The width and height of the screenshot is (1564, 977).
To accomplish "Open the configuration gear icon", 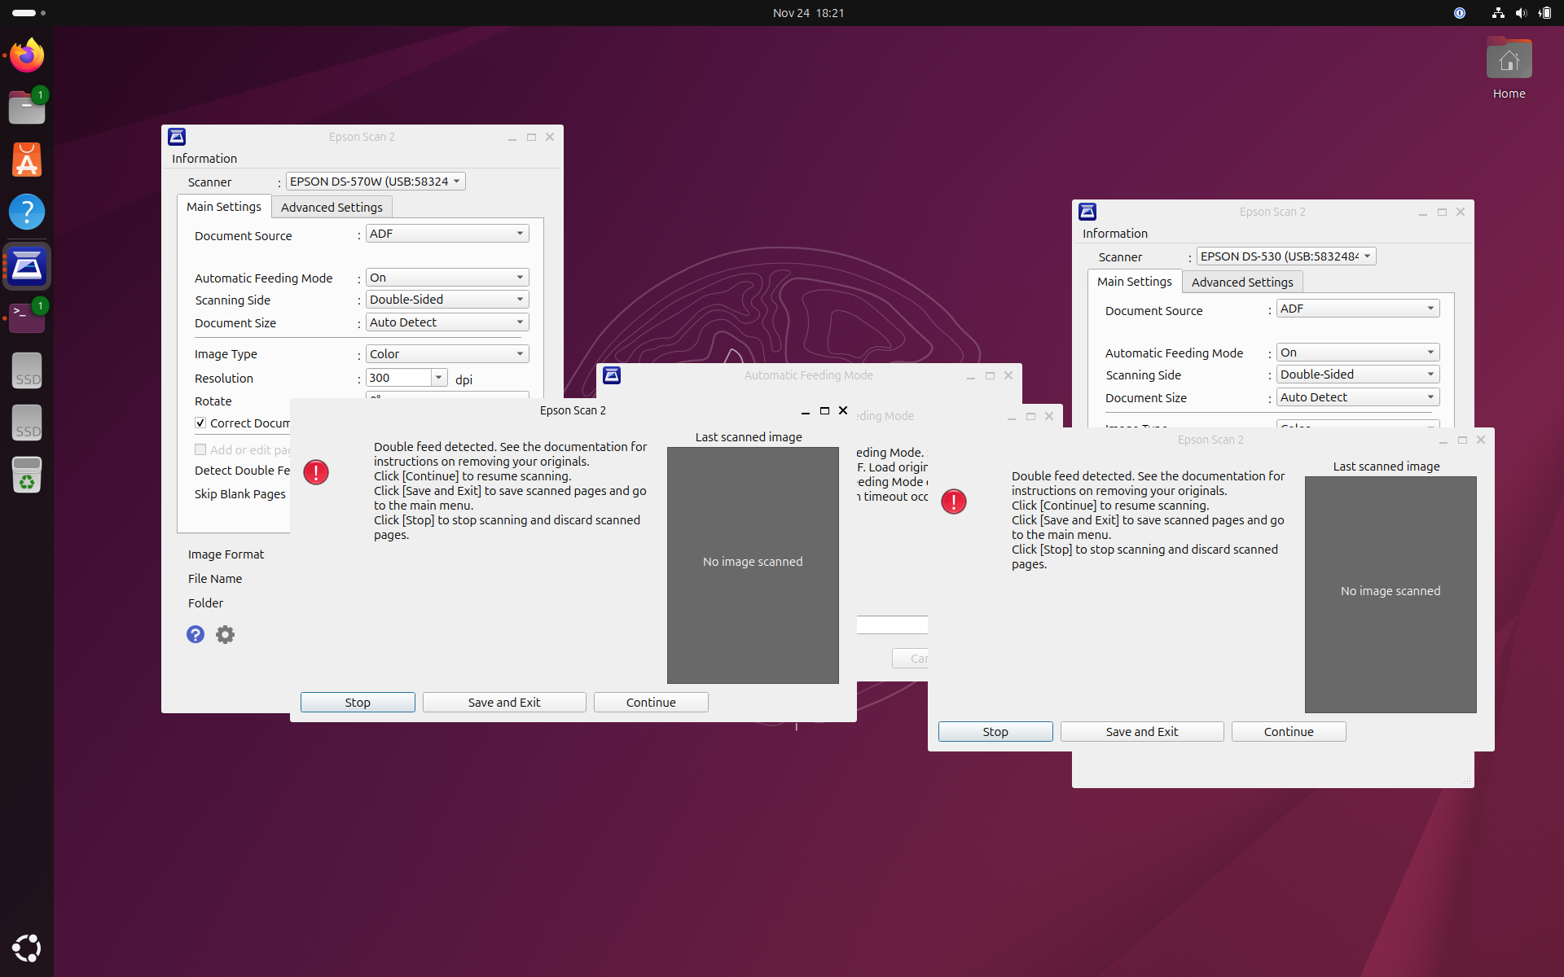I will click(225, 634).
